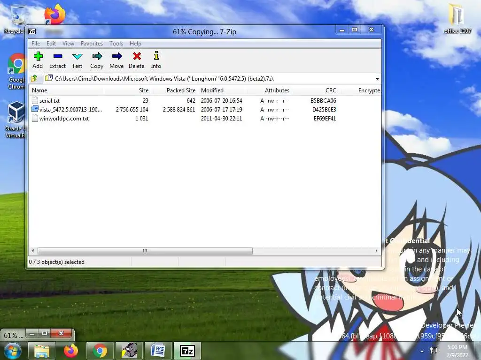Click the scrollbar left arrow

coord(33,251)
